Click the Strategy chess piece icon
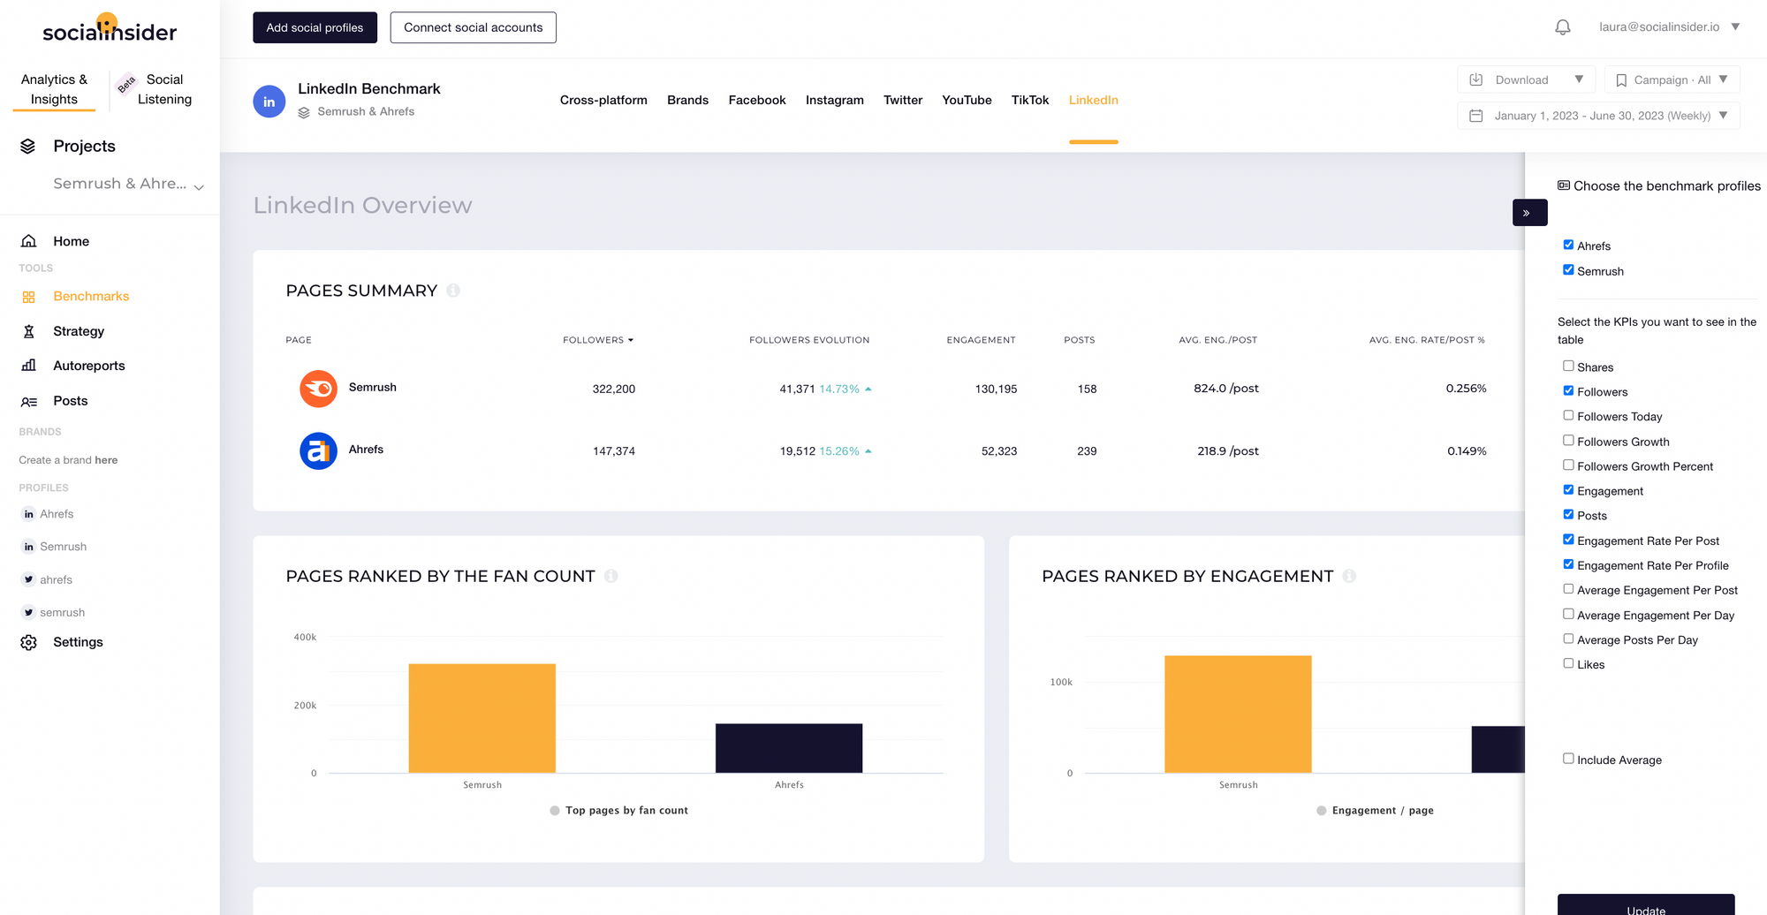 pos(29,331)
